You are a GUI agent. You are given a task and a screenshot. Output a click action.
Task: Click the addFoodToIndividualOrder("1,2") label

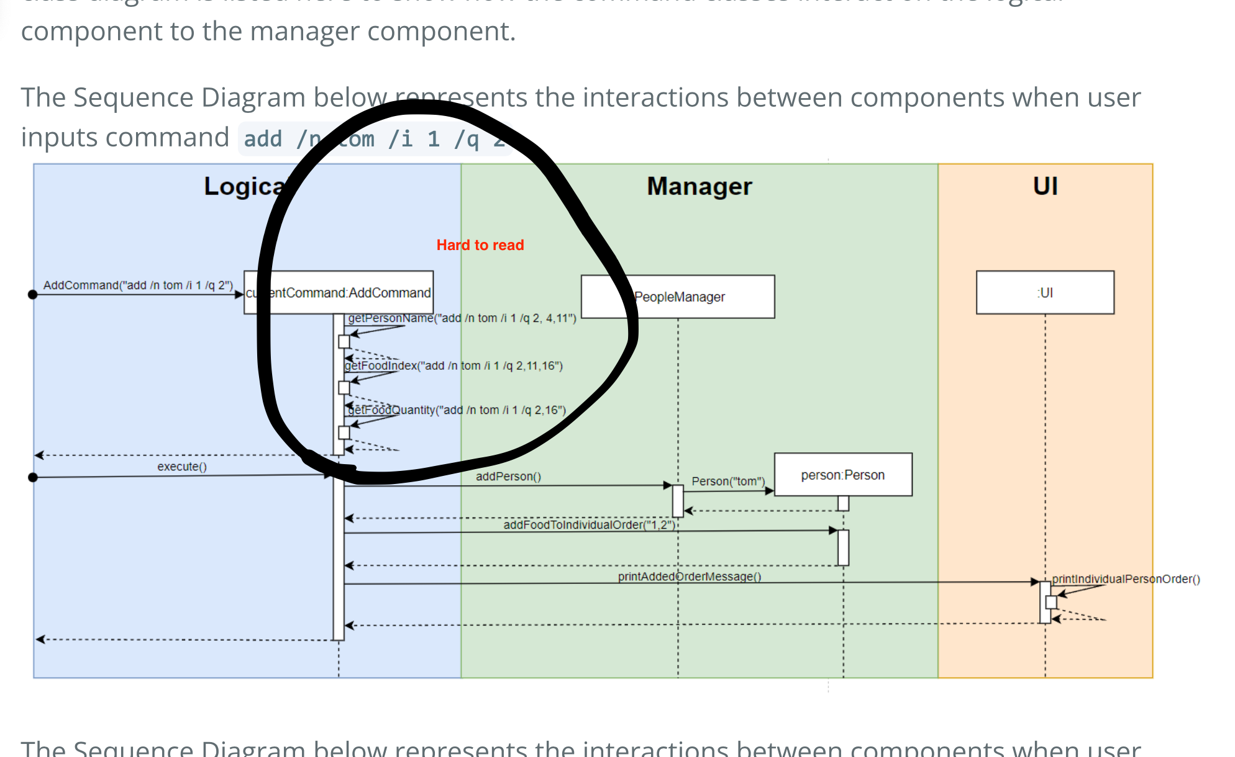point(589,525)
